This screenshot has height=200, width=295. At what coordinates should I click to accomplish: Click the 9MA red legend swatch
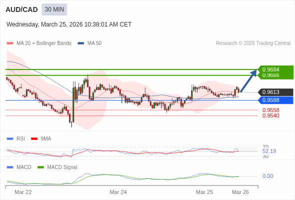tap(34, 139)
